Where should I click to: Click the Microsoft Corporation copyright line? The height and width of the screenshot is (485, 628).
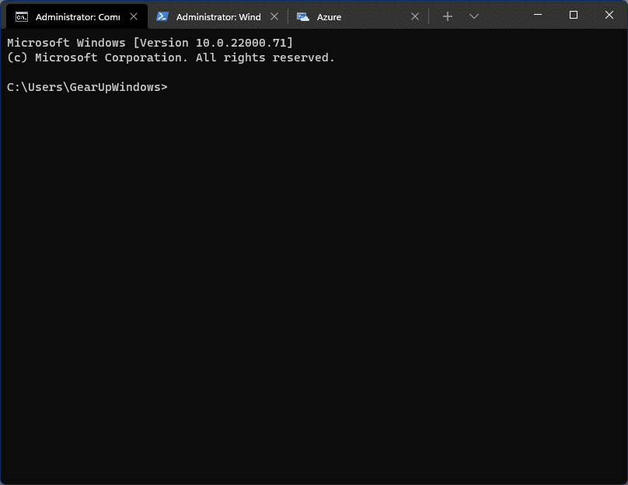coord(171,58)
